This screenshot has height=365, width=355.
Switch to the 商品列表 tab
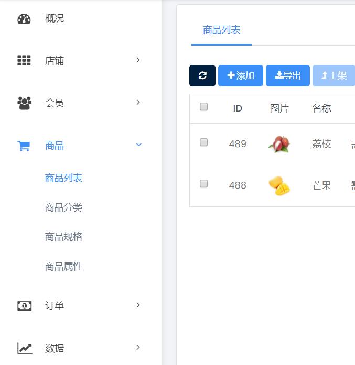tap(221, 30)
